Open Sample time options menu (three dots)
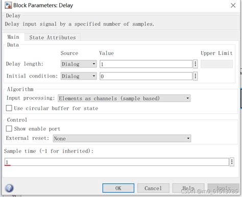This screenshot has width=242, height=197. click(x=232, y=162)
